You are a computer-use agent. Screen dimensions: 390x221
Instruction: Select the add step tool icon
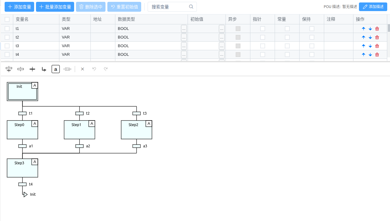pos(21,69)
